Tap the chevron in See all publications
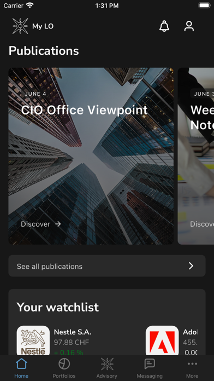Screen dimensions: 214x381 [191, 266]
